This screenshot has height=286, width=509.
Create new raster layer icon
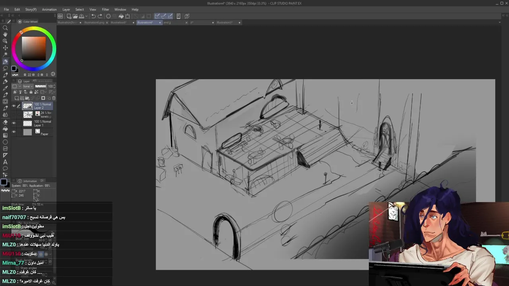(16, 98)
